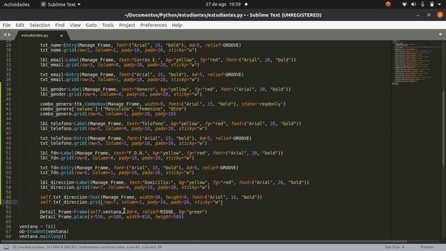
Task: Go to previous tab with left arrow
Action: pyautogui.click(x=5, y=35)
